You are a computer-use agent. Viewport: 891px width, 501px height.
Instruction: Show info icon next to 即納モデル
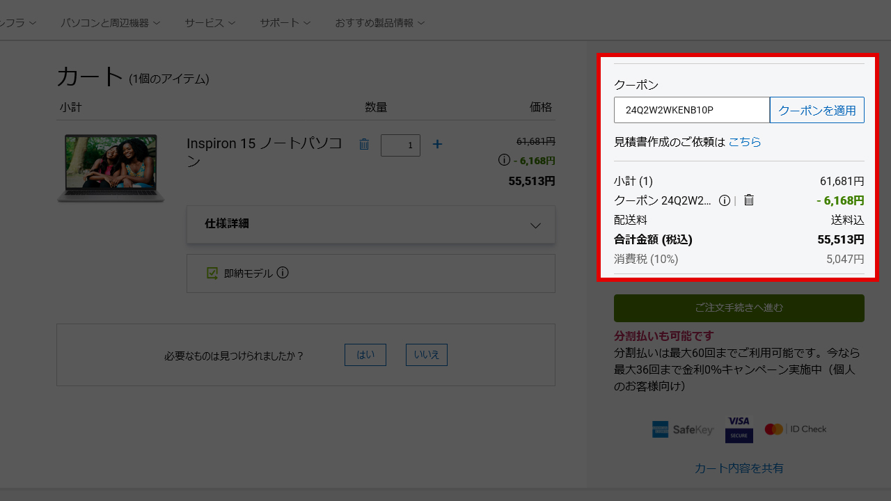point(283,273)
